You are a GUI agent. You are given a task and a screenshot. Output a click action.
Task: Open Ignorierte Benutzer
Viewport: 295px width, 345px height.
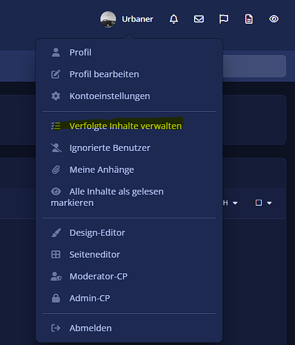[x=129, y=148]
